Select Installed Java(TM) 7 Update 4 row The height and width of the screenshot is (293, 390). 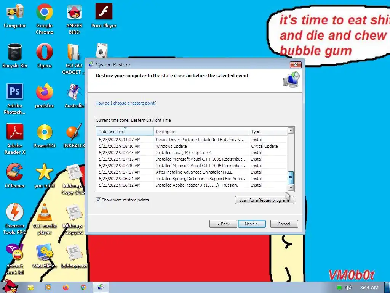click(192, 153)
